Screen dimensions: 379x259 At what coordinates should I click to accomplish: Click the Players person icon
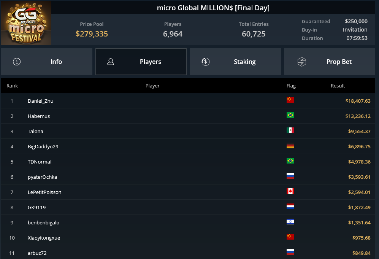pos(111,62)
